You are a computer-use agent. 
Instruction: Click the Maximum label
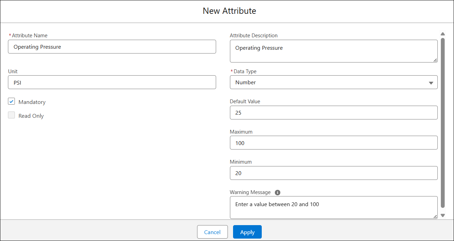pyautogui.click(x=241, y=132)
